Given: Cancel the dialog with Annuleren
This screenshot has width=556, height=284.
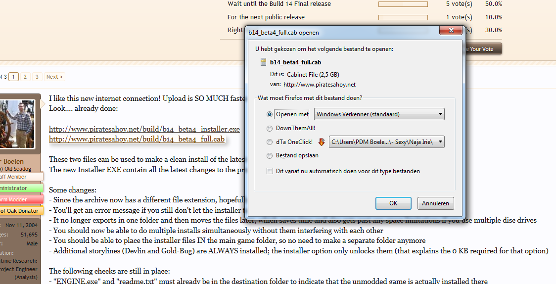Looking at the screenshot, I should pos(435,203).
